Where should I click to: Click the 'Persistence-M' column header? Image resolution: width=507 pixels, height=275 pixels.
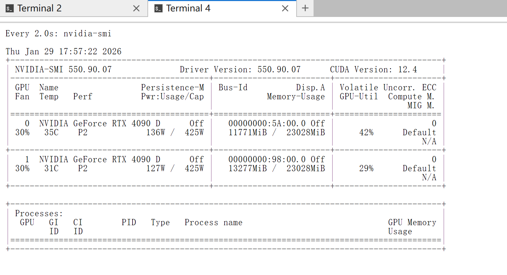172,88
